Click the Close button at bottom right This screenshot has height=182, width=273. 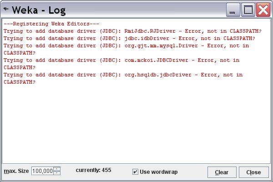254,172
